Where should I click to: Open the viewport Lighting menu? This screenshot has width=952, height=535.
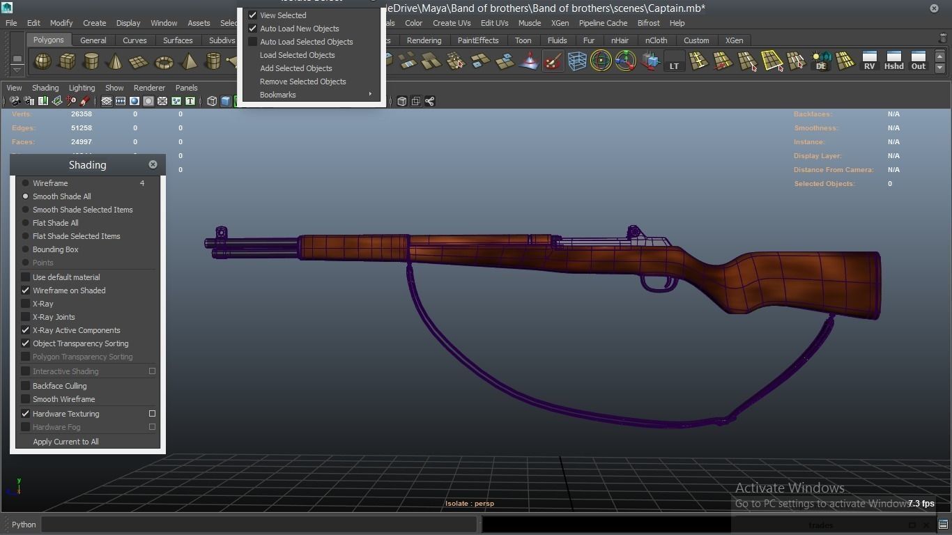[82, 88]
